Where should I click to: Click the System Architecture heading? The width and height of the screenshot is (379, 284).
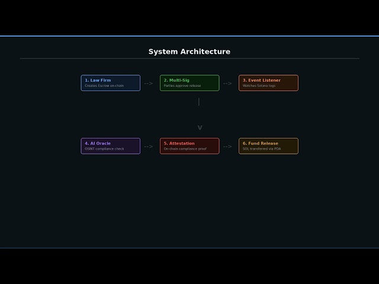189,51
